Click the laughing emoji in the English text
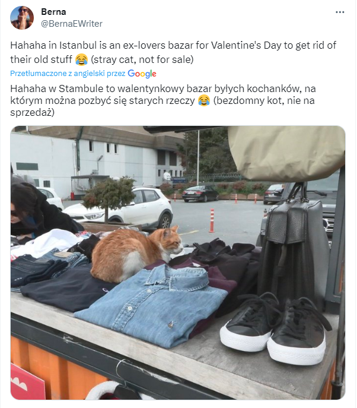Viewport: 357px width, 408px height. [x=81, y=59]
